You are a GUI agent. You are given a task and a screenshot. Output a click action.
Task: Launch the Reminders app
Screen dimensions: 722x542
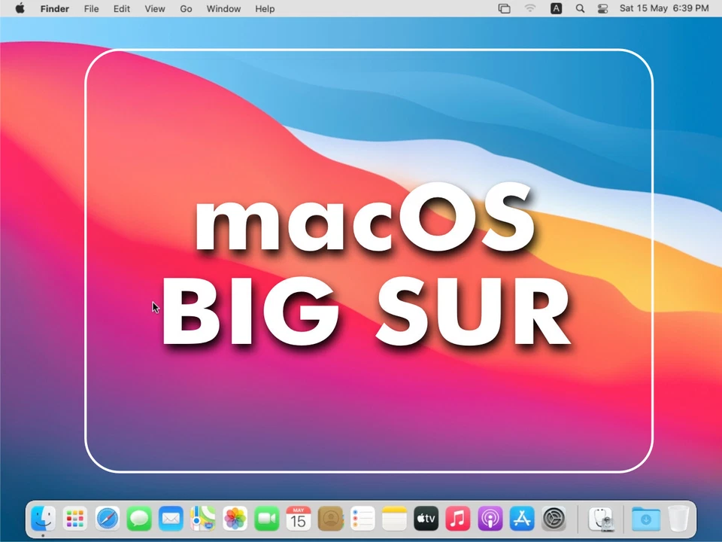pyautogui.click(x=362, y=519)
